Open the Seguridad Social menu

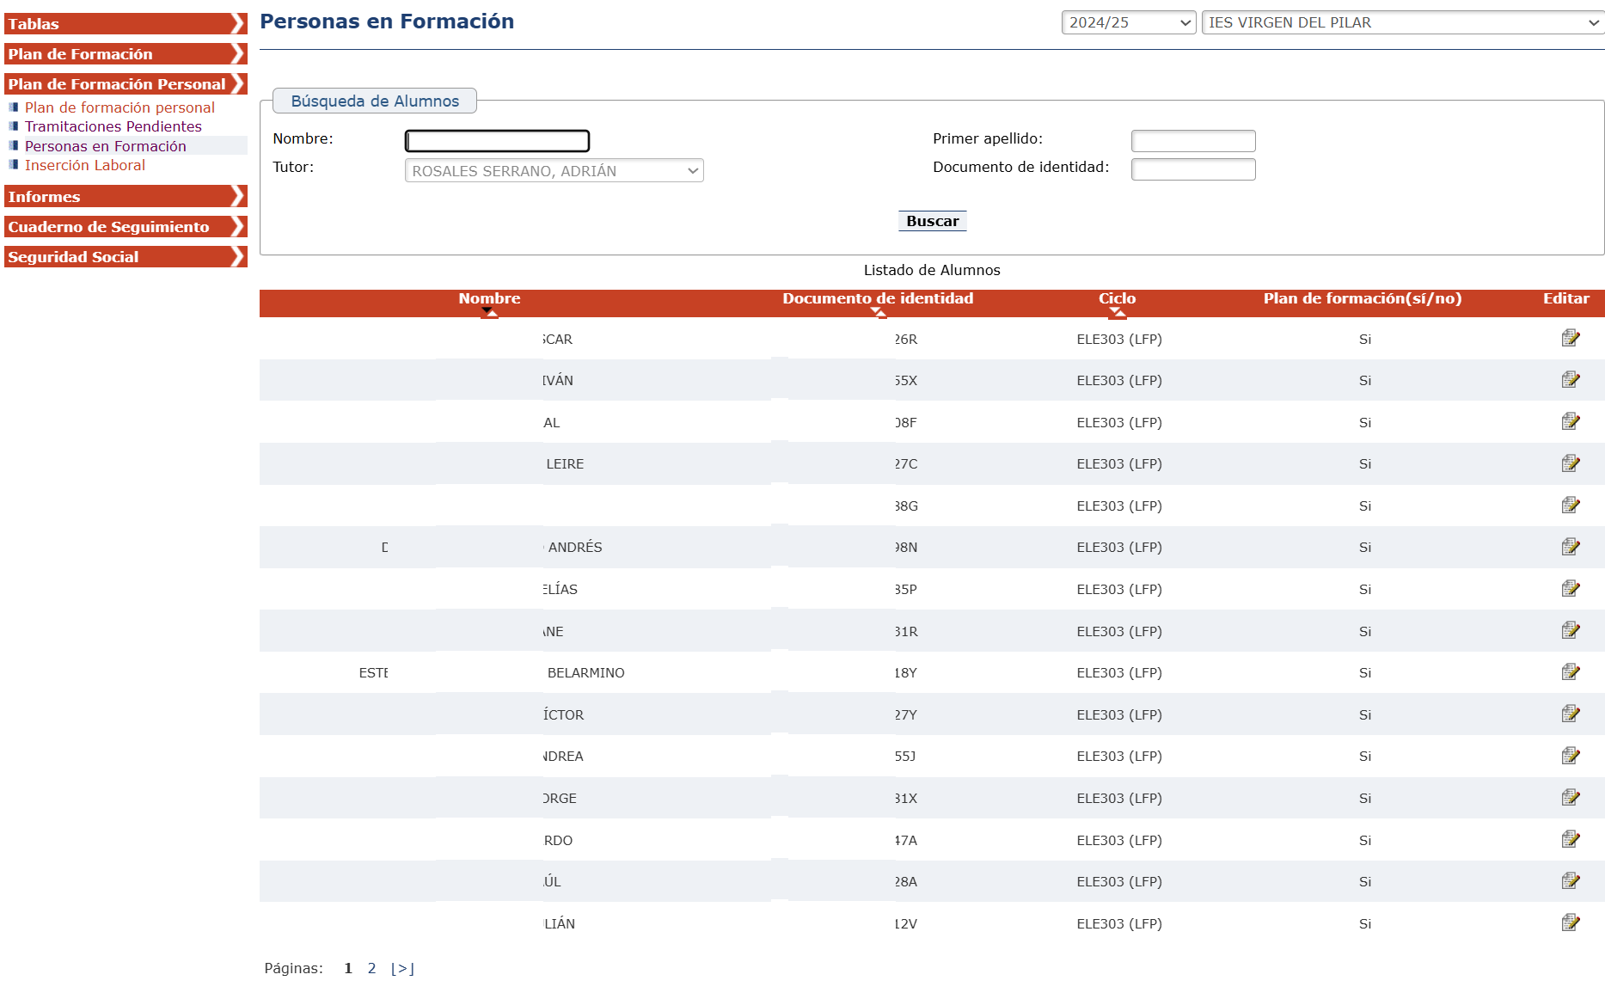pos(126,257)
